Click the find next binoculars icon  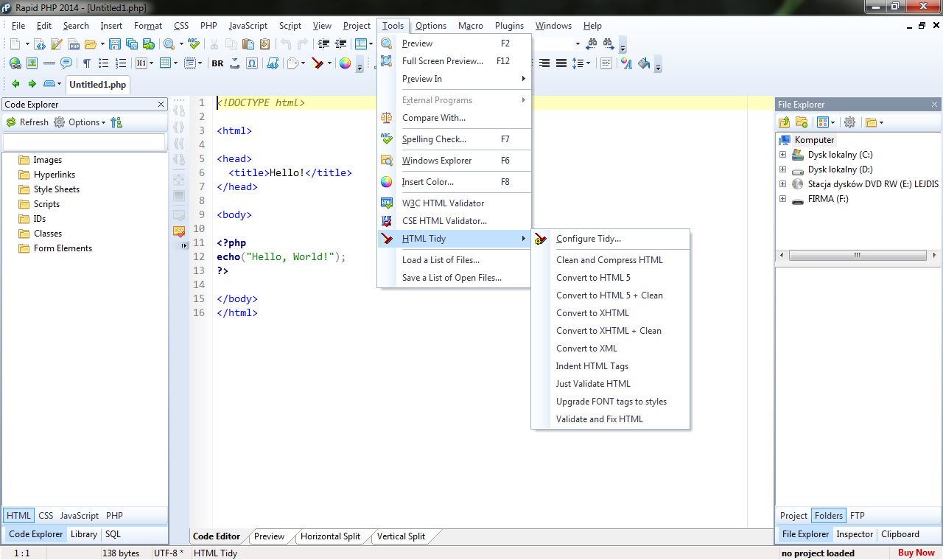(609, 44)
